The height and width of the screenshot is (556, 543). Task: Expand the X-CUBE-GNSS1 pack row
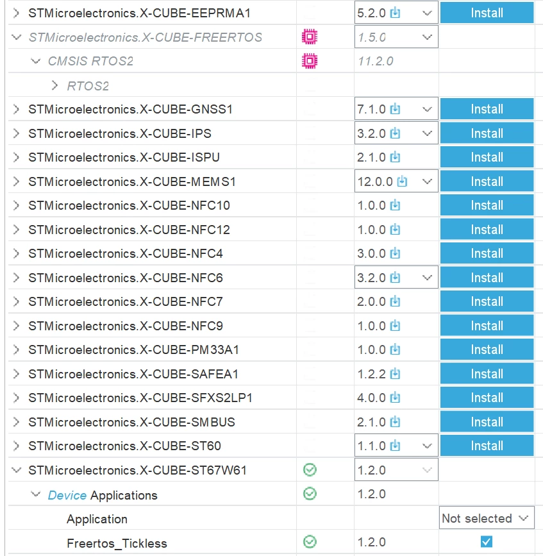tap(16, 109)
